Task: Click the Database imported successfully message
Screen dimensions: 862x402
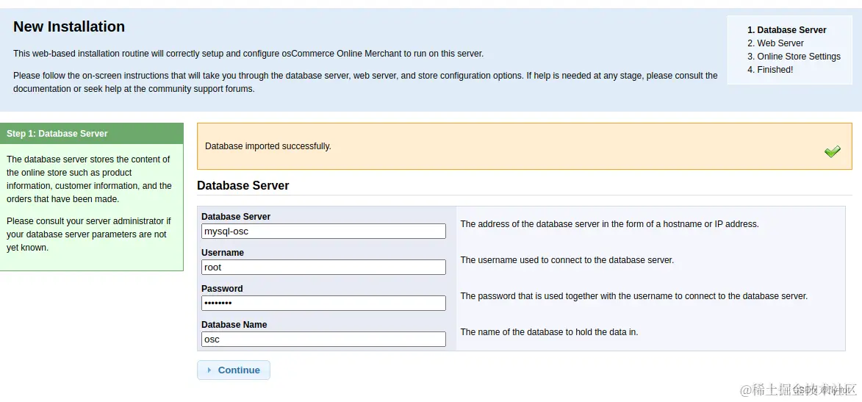Action: [268, 146]
